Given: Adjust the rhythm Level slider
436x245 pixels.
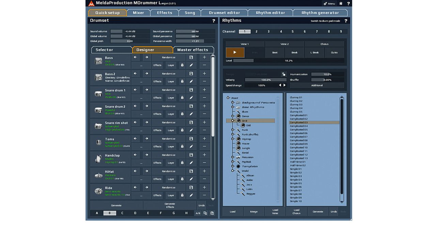Looking at the screenshot, I should (288, 61).
